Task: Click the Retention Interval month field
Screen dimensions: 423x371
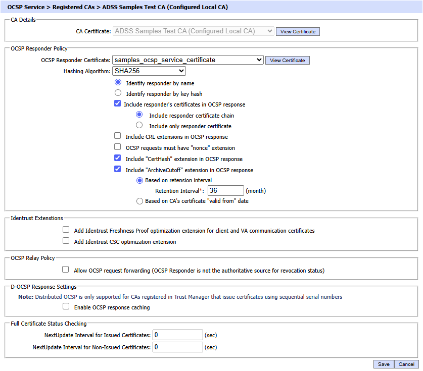Action: click(225, 190)
